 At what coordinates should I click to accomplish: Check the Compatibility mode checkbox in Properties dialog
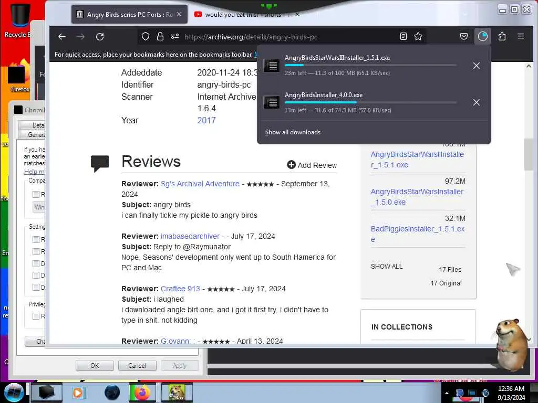pos(36,194)
